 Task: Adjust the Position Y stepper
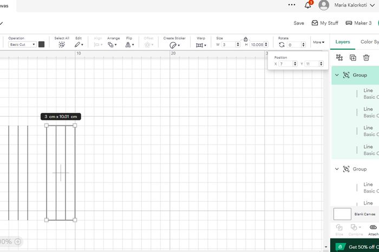pos(321,64)
